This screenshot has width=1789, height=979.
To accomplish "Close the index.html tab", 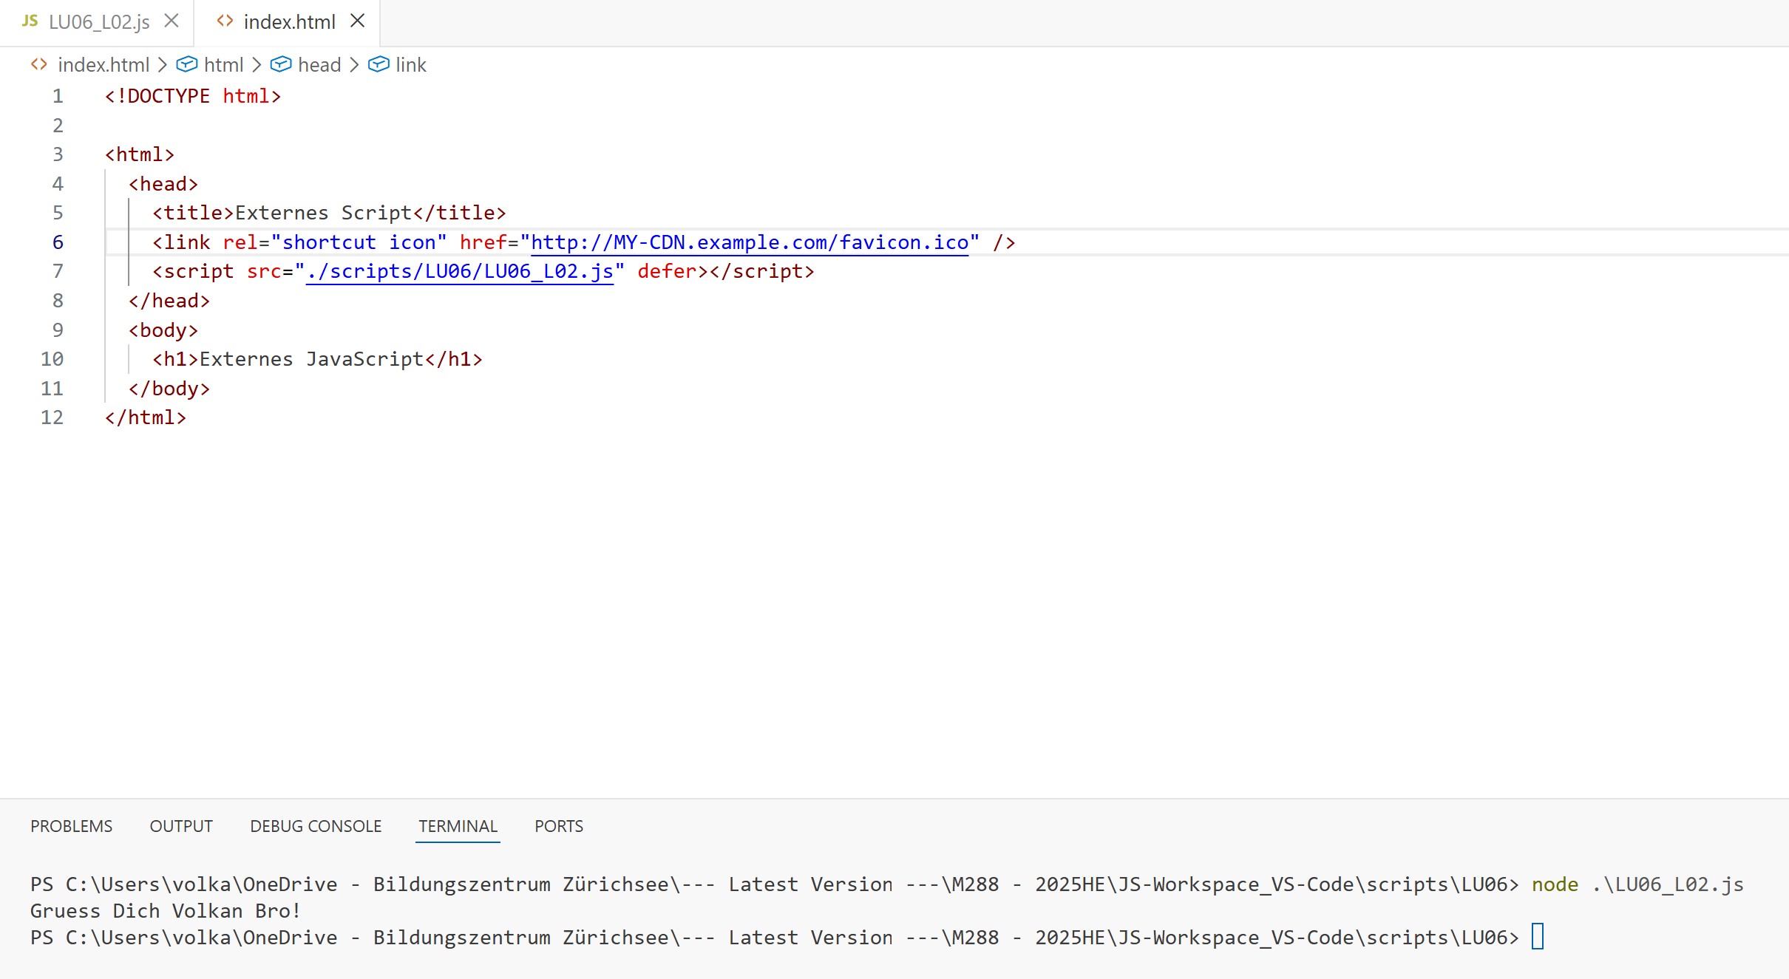I will coord(358,21).
